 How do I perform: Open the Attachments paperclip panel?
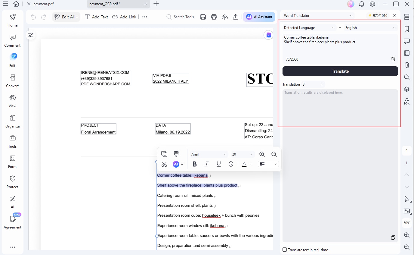click(x=407, y=65)
